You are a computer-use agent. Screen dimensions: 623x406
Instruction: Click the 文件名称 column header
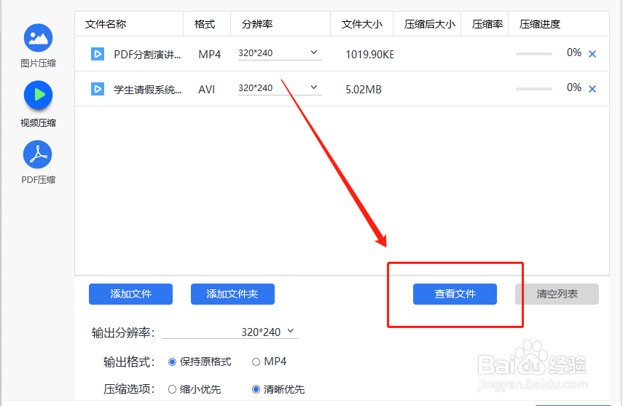(x=106, y=24)
